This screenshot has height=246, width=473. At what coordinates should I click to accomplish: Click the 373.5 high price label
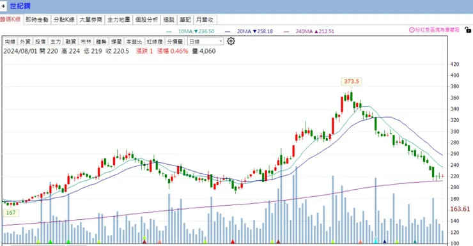click(352, 81)
